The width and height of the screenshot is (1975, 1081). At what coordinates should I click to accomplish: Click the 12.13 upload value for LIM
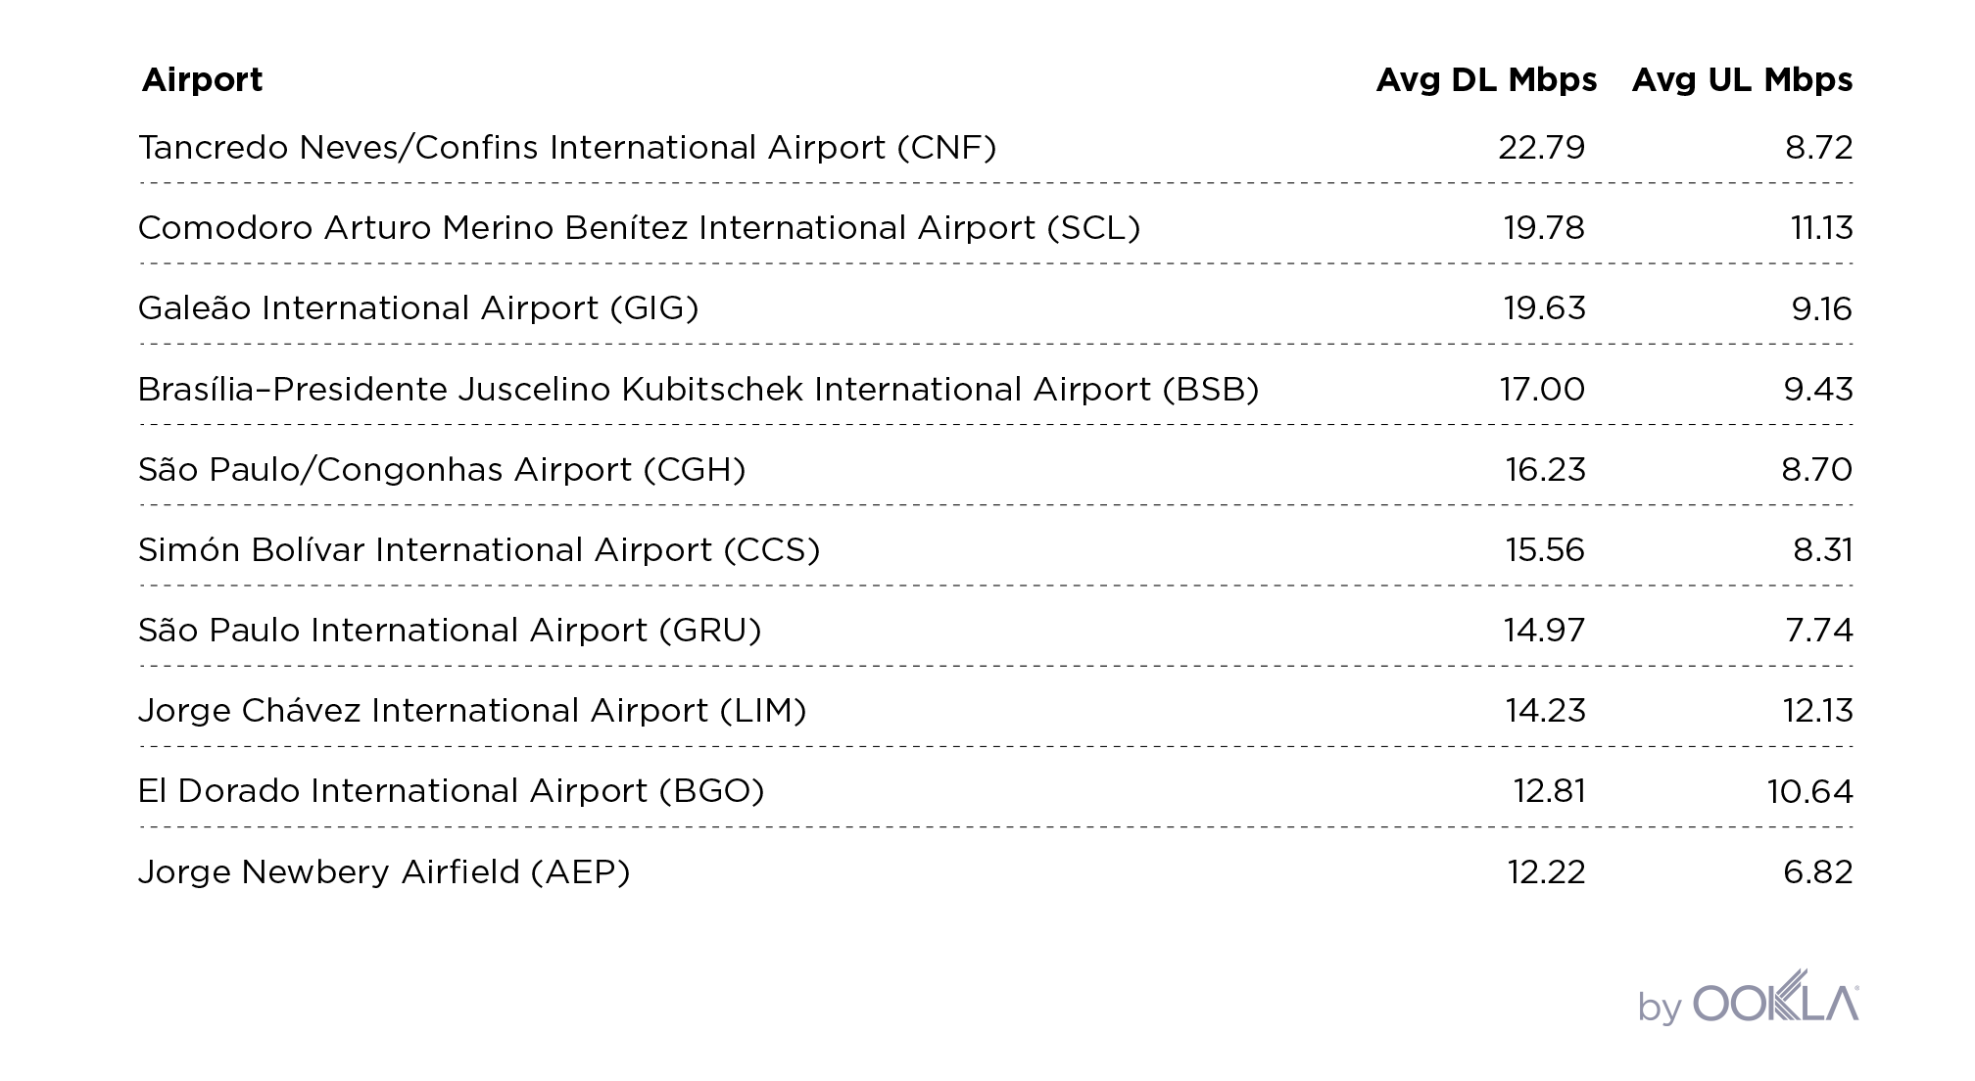click(1818, 711)
